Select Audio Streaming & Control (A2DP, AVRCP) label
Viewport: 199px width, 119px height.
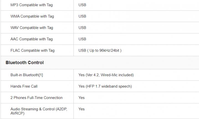click(39, 111)
